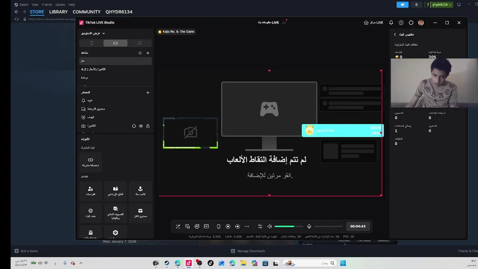Viewport: 478px width, 269px height.
Task: Click Add a Game in Steam
Action: coord(26,251)
